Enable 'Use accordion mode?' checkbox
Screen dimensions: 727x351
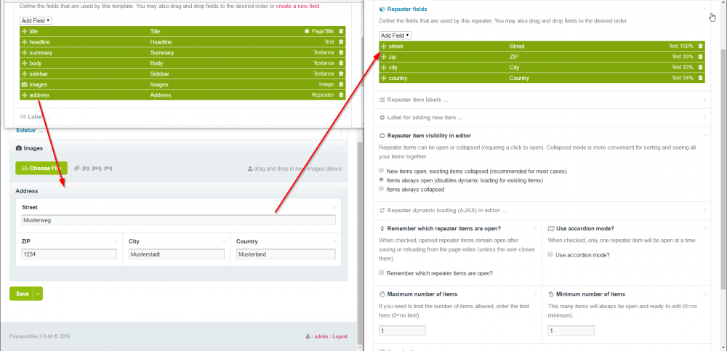(550, 255)
